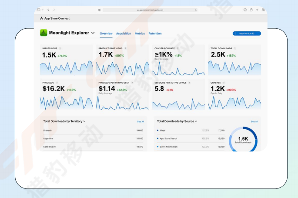Screen dimensions: 298x198
Task: Switch to the Metrics tab
Action: click(x=140, y=34)
